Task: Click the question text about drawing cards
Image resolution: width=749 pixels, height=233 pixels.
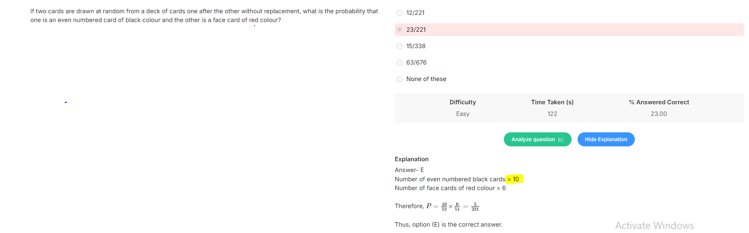Action: pos(204,16)
